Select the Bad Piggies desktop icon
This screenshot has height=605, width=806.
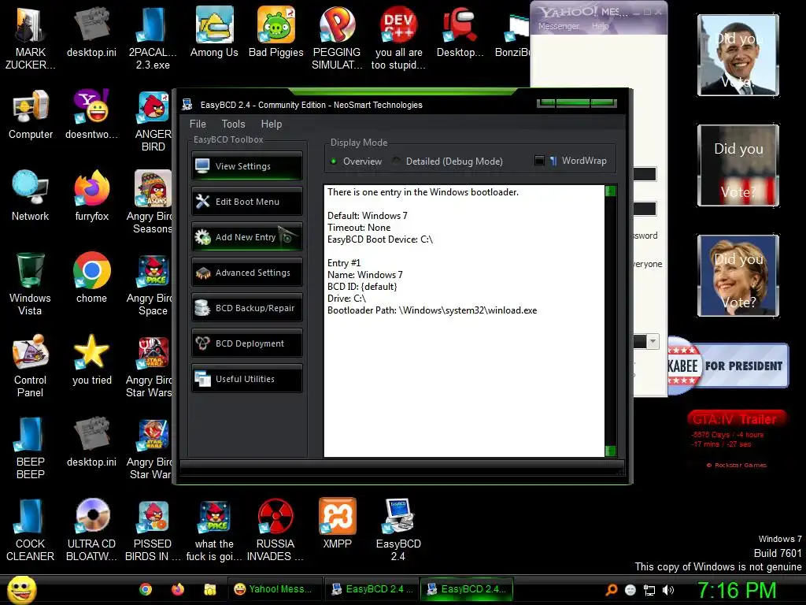point(276,32)
